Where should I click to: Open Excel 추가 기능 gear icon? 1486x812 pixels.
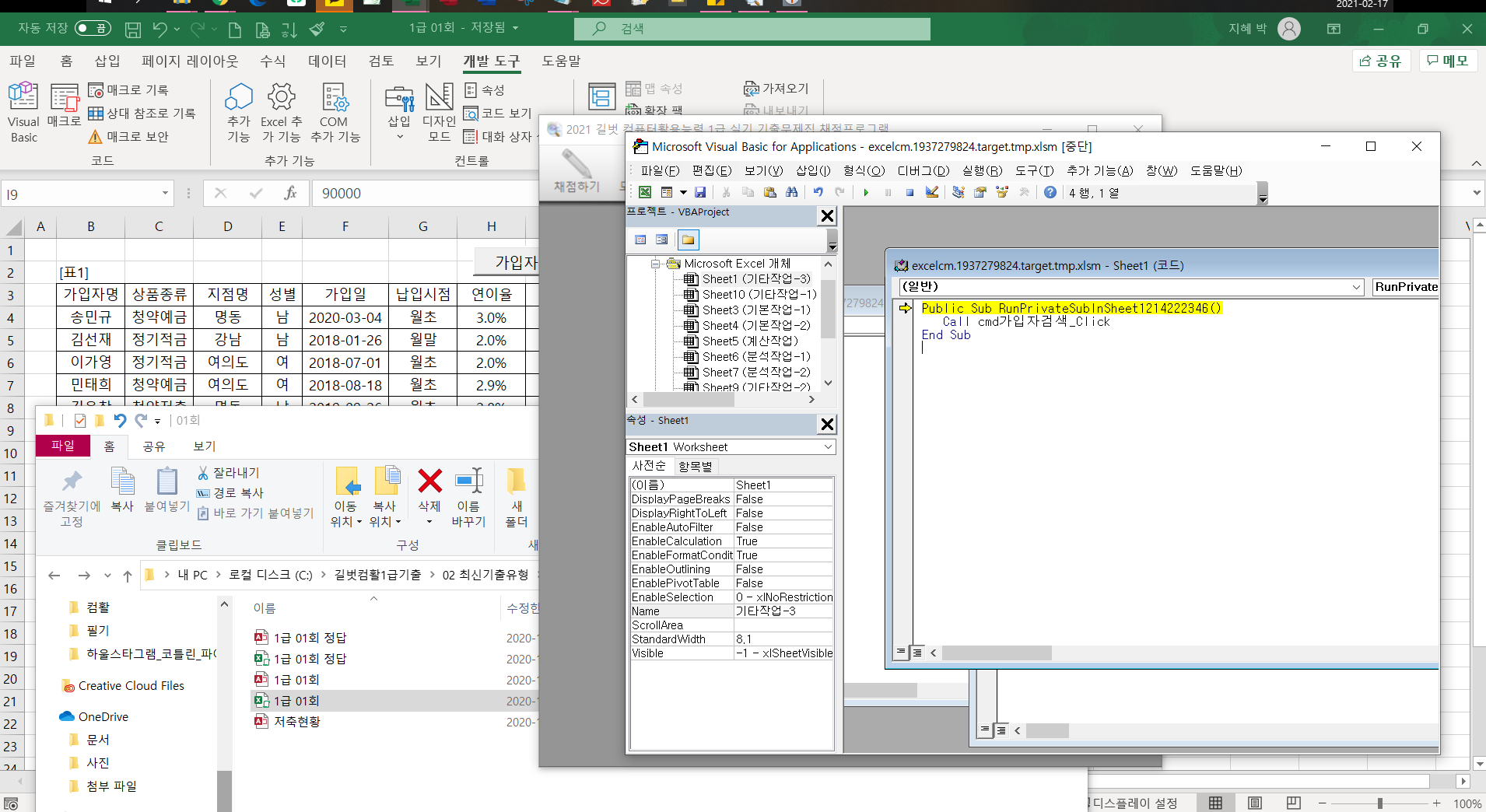(x=281, y=98)
